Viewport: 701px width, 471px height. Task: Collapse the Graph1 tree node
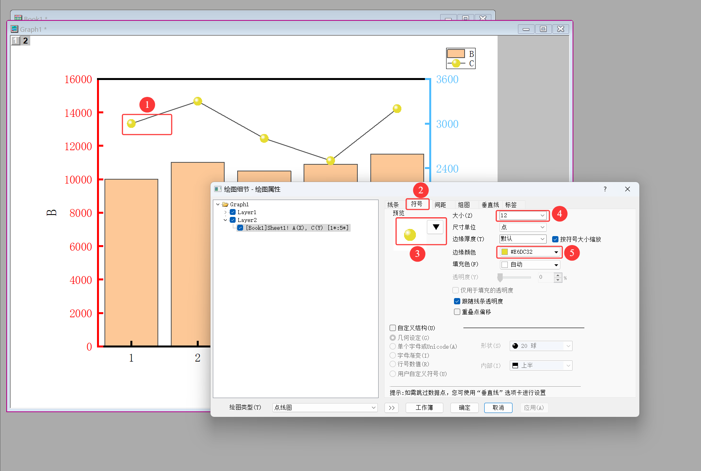tap(218, 204)
